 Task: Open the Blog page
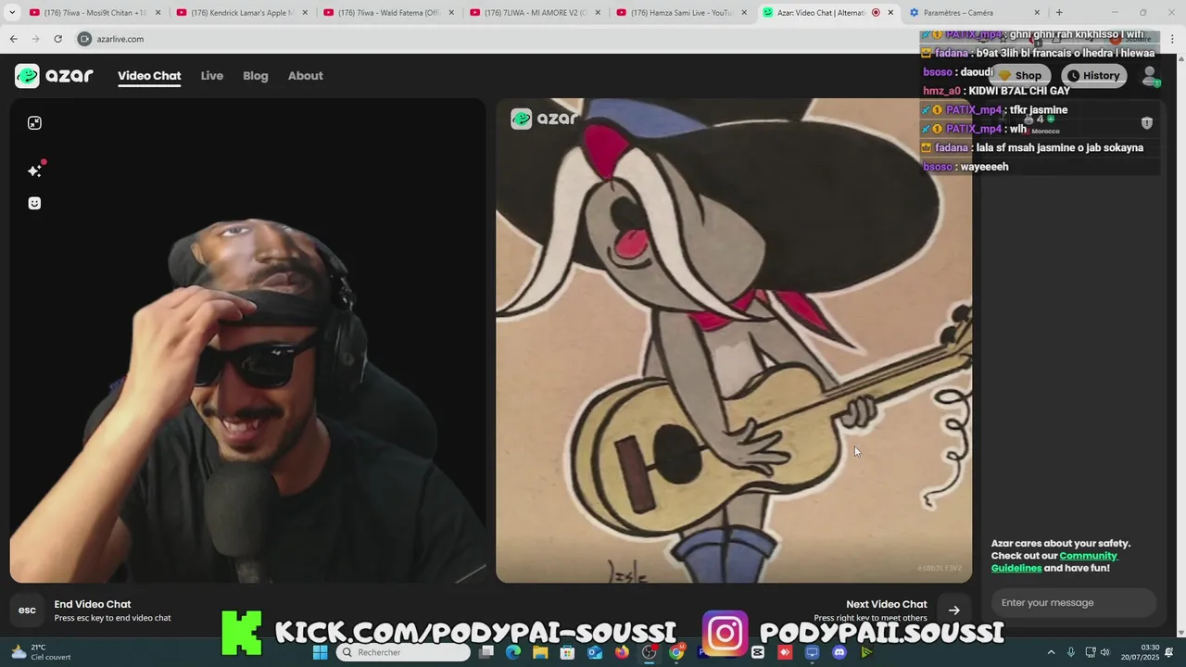click(256, 76)
